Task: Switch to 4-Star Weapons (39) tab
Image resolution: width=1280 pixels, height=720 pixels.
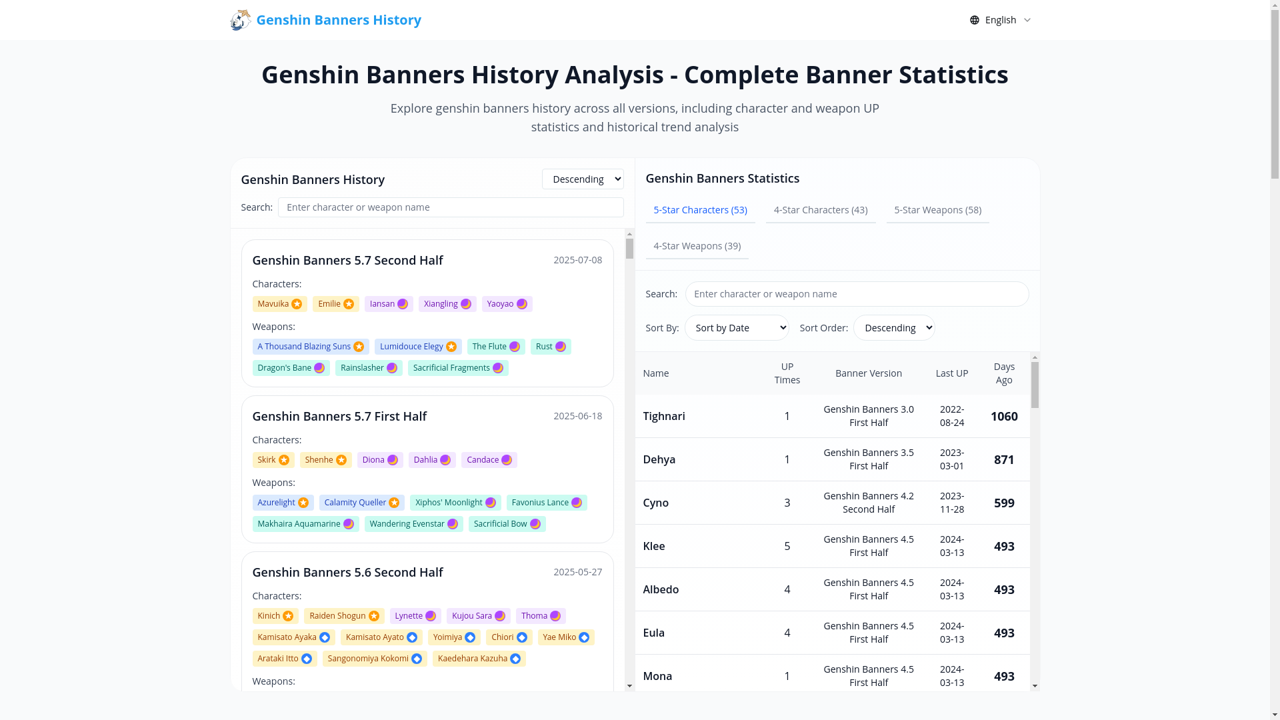Action: coord(697,246)
